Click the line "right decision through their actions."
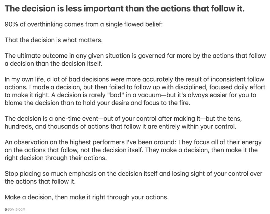 click(55, 158)
